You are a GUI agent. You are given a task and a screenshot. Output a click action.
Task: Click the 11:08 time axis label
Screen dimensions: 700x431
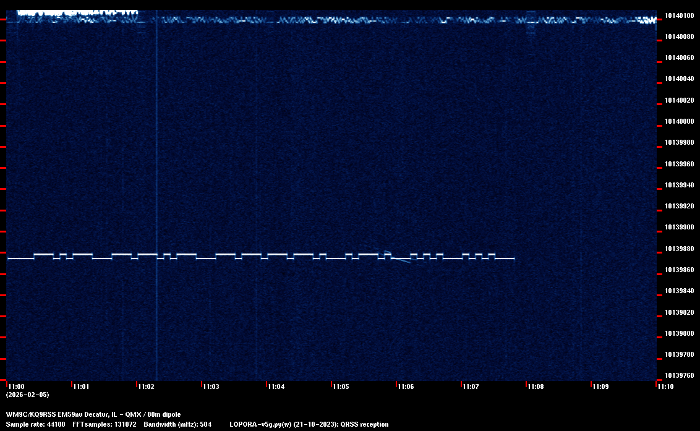[536, 386]
